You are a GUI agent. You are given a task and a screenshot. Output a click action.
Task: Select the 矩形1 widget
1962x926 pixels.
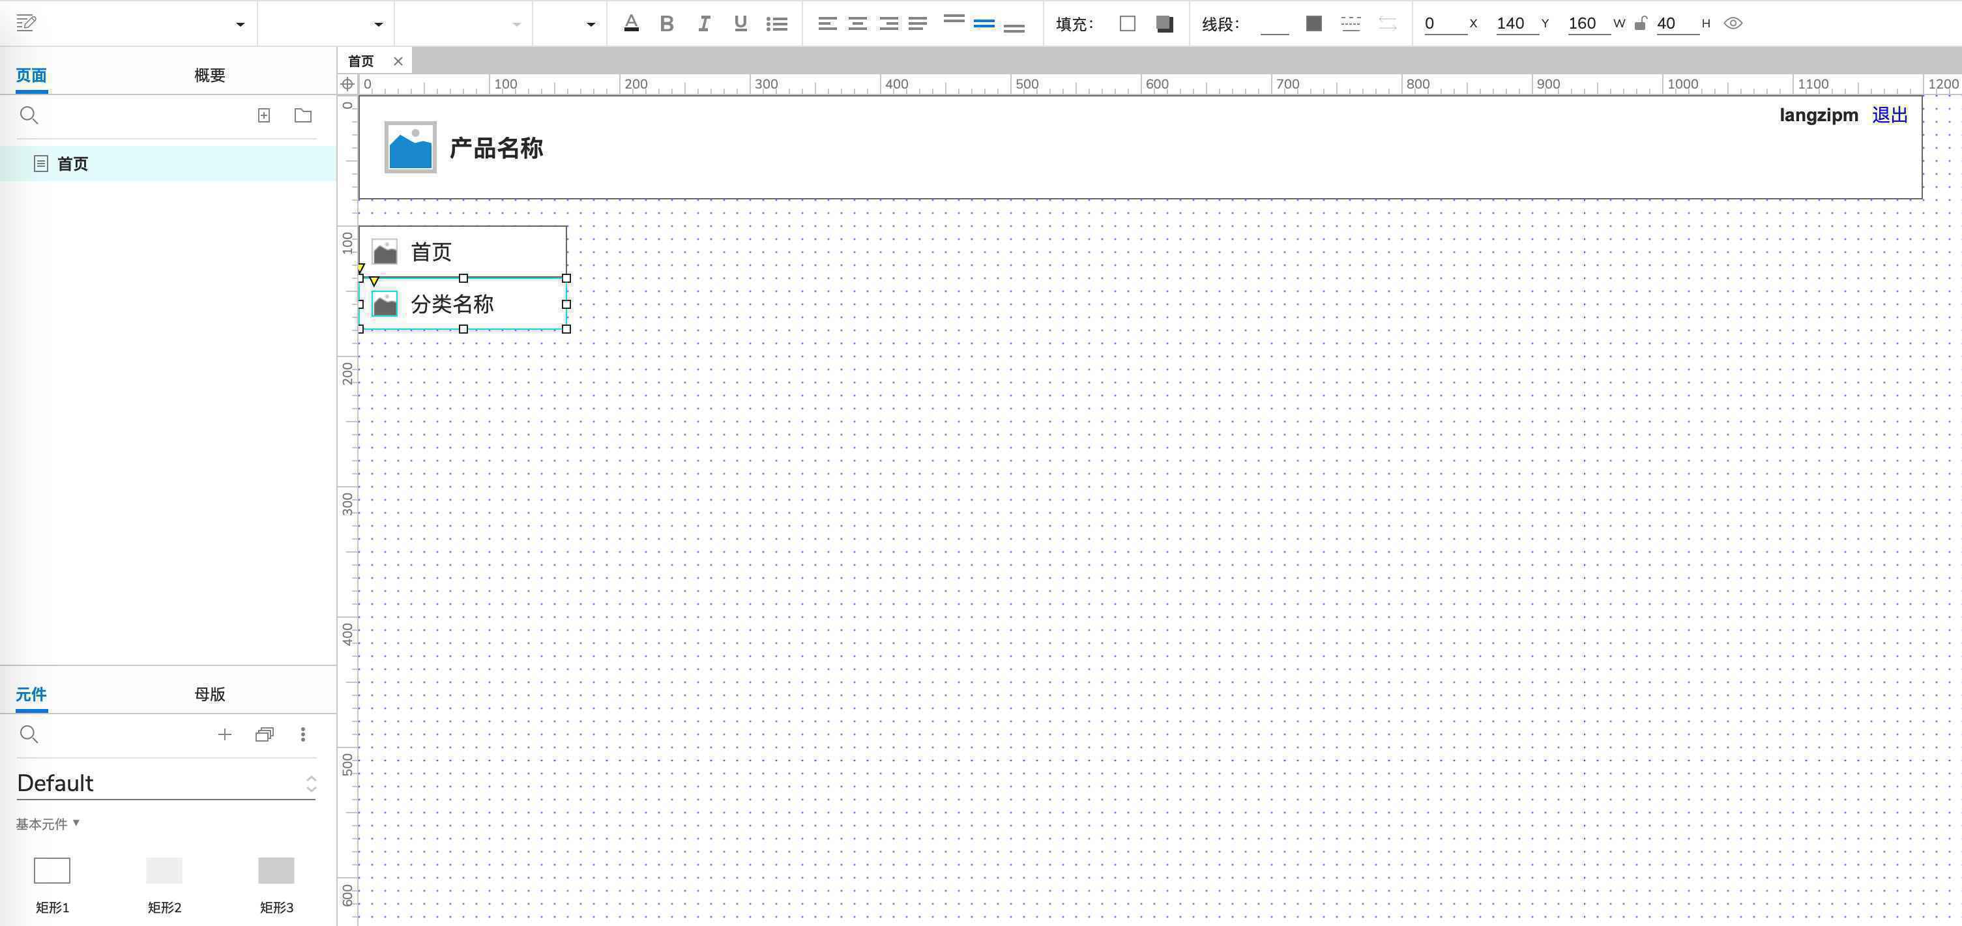coord(51,884)
